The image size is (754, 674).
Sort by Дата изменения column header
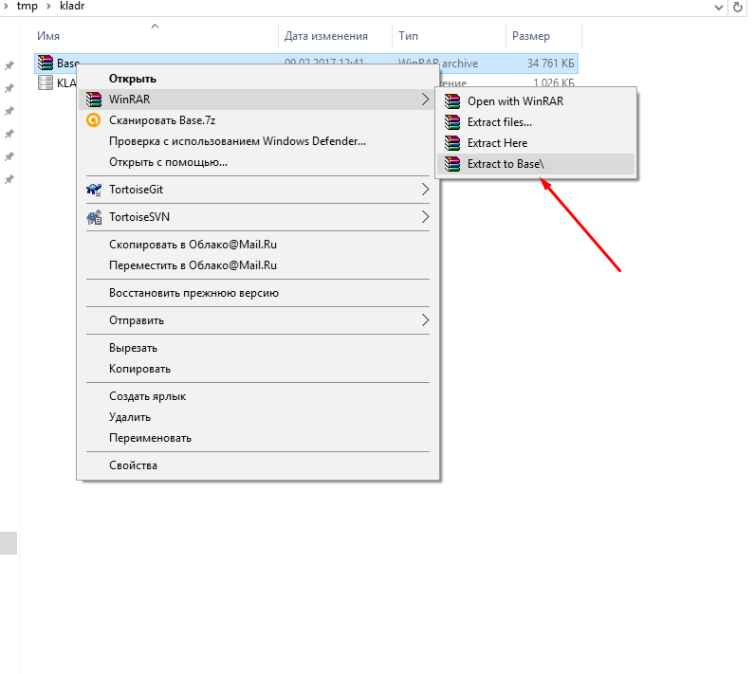[335, 36]
